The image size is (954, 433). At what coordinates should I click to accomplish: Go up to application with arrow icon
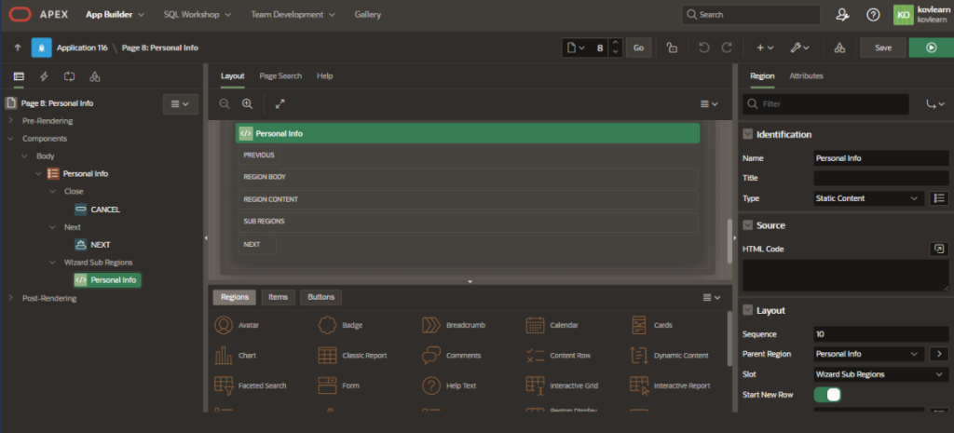(18, 47)
